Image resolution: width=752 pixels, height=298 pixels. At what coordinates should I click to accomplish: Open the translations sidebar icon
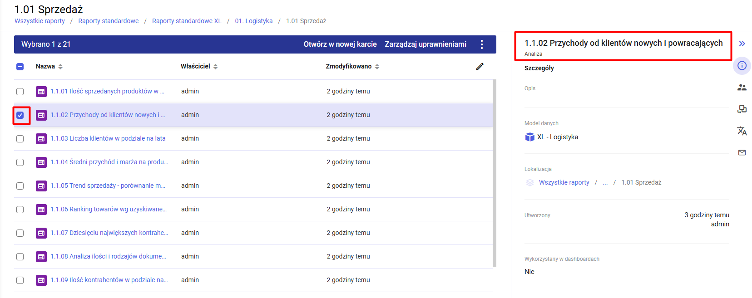742,131
